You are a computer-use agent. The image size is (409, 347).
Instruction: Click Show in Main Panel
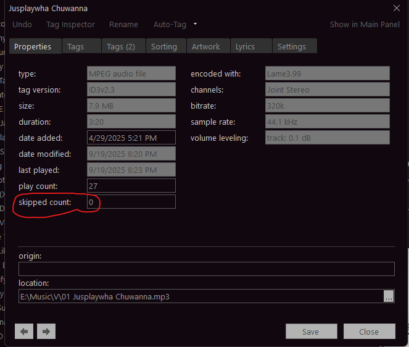click(365, 24)
